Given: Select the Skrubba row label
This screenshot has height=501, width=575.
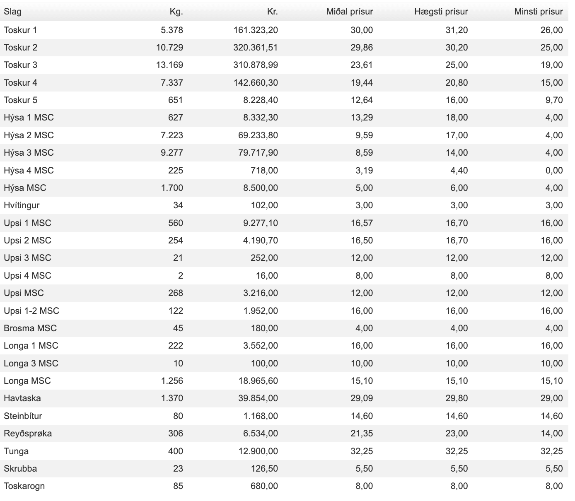Looking at the screenshot, I should [20, 469].
